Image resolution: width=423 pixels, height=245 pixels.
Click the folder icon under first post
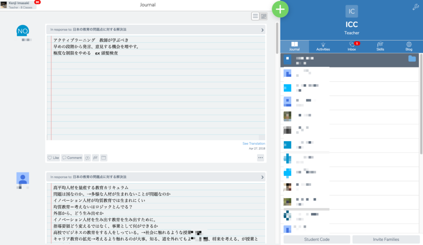coord(104,158)
